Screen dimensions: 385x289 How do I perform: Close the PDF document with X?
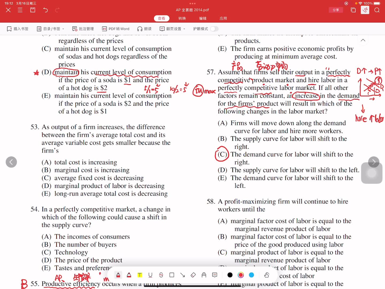point(8,10)
